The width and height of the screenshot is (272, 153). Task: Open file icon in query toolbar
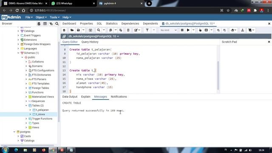72,30
